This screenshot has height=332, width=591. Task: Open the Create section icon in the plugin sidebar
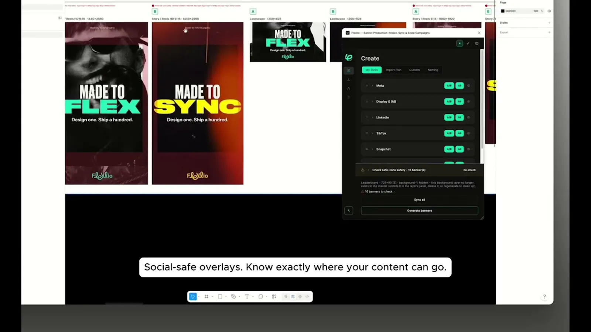point(349,70)
